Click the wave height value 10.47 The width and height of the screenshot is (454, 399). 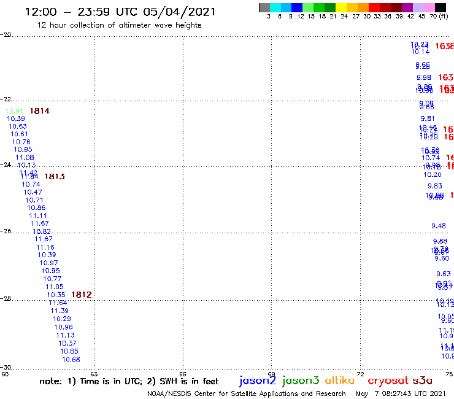tap(33, 192)
